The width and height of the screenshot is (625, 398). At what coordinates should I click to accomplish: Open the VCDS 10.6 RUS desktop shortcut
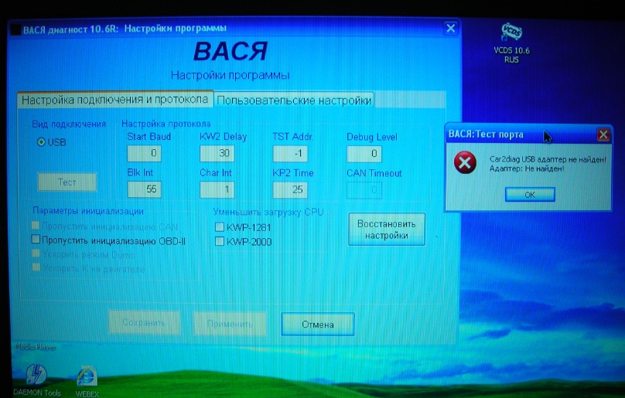click(x=511, y=43)
